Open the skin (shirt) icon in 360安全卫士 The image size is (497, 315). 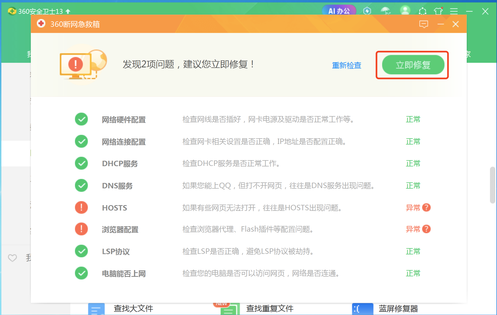(x=438, y=11)
